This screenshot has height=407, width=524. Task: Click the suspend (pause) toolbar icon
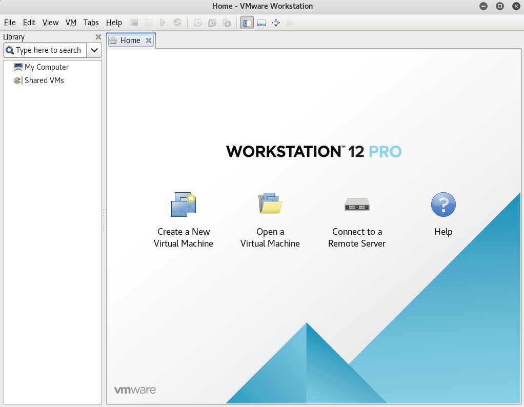(149, 23)
